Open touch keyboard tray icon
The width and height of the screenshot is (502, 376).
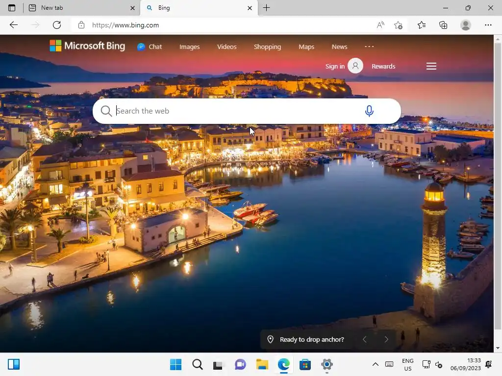click(x=389, y=364)
